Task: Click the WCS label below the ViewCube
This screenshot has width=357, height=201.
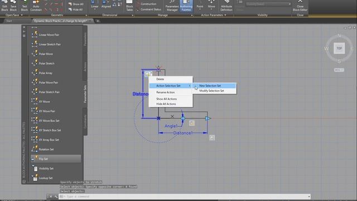Action: pyautogui.click(x=339, y=70)
